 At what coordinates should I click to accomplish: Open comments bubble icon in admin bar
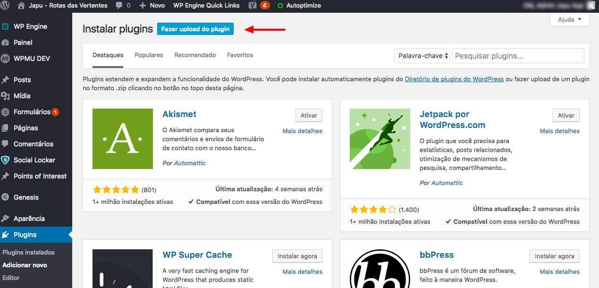click(x=118, y=6)
